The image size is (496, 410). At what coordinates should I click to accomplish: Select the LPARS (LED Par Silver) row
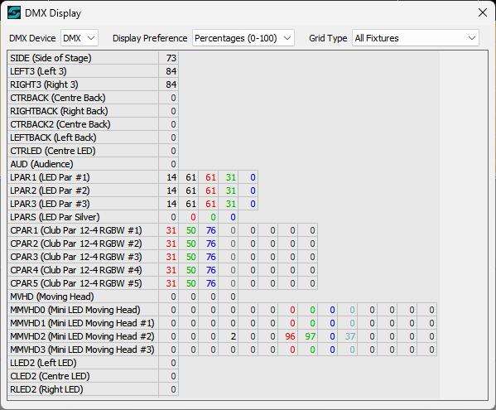123,217
